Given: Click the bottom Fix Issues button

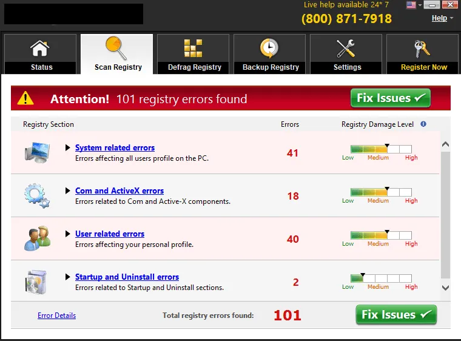Looking at the screenshot, I should click(x=396, y=314).
